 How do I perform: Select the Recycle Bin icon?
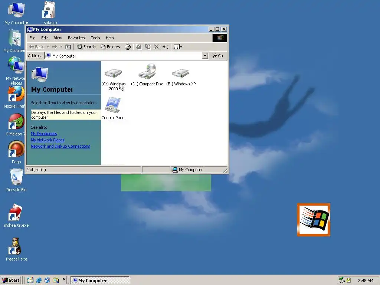(16, 180)
